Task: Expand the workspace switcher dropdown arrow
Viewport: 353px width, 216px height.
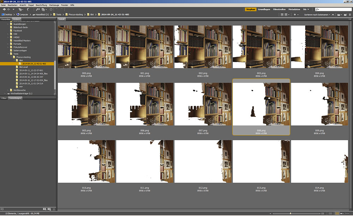Action: 308,10
